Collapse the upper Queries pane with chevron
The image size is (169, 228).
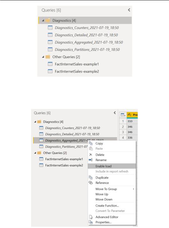129,10
